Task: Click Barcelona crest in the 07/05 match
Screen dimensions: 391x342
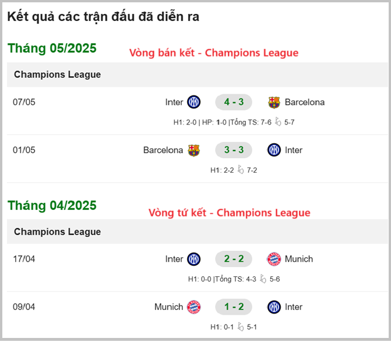Action: click(274, 102)
